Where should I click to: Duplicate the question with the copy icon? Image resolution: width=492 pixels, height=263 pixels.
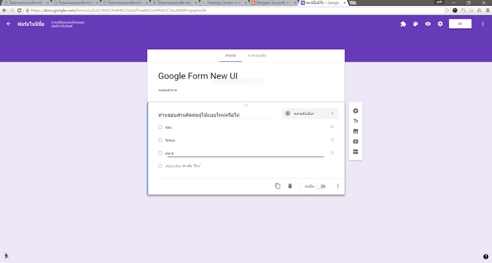(278, 186)
